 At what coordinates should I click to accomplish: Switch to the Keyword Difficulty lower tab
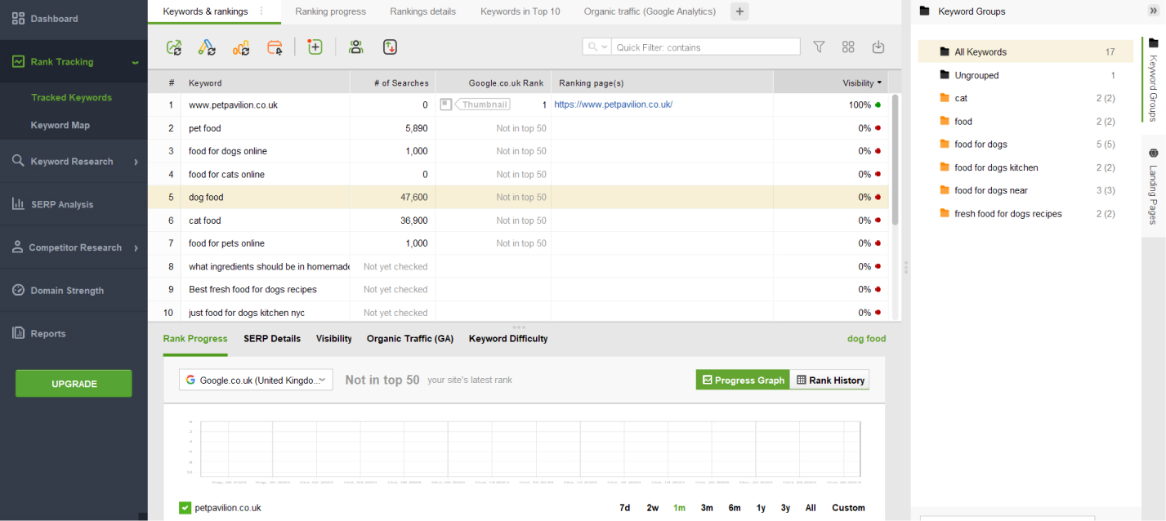pyautogui.click(x=508, y=339)
